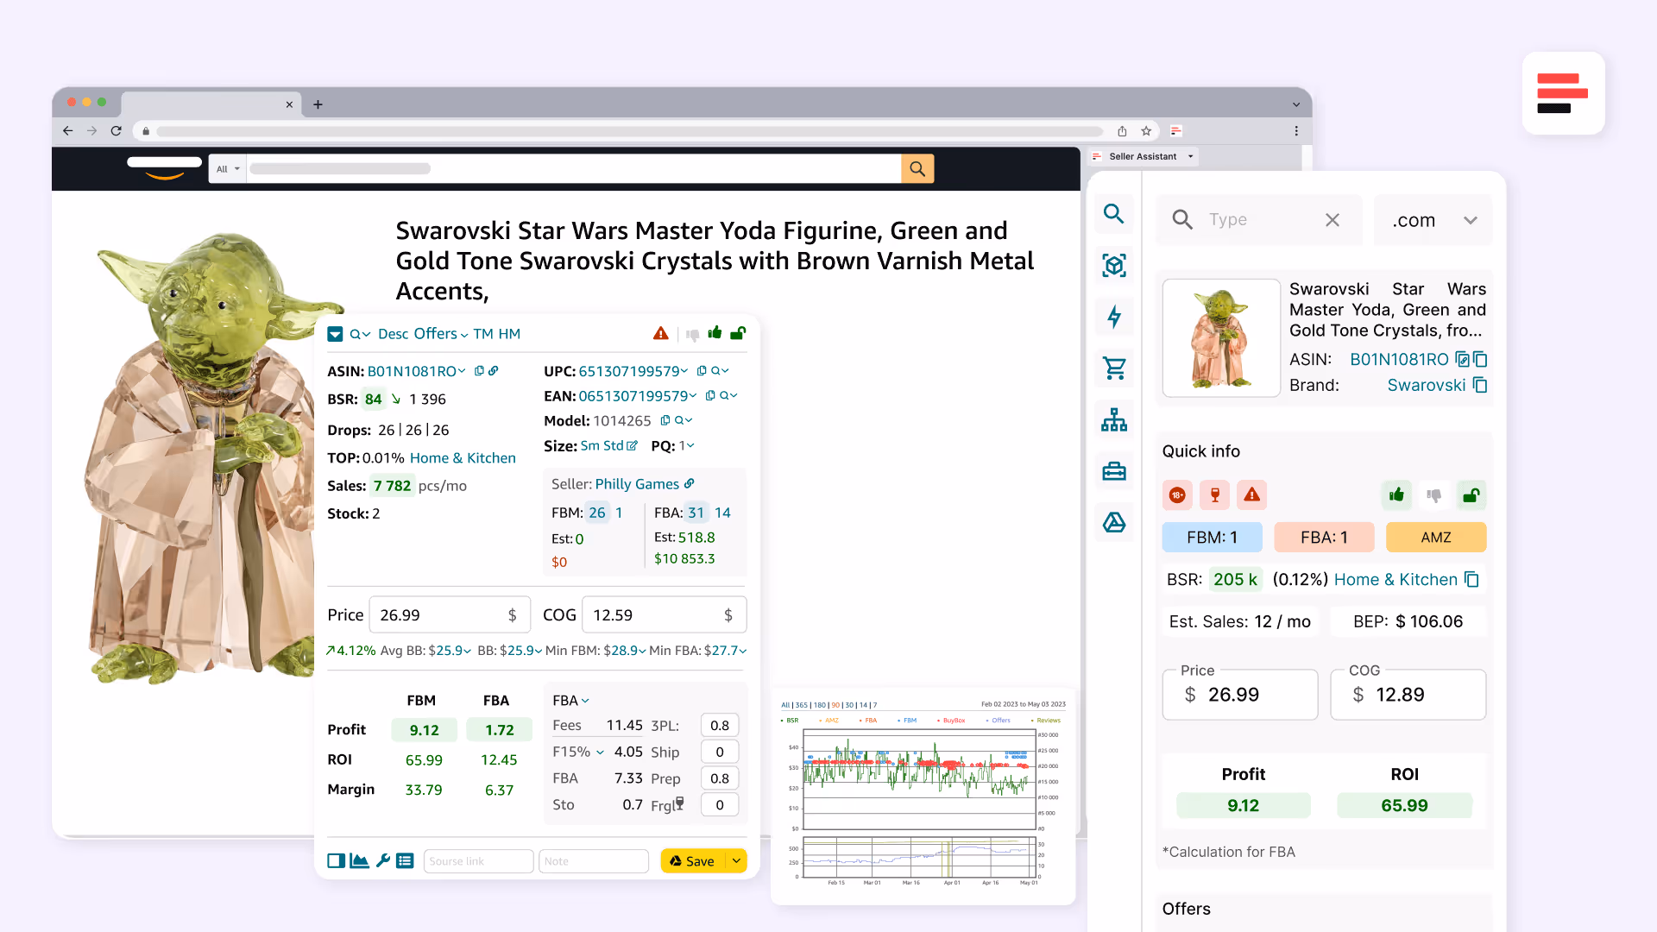The image size is (1657, 932).
Task: Click the fragile glass alert badge in Quick info
Action: coord(1215,495)
